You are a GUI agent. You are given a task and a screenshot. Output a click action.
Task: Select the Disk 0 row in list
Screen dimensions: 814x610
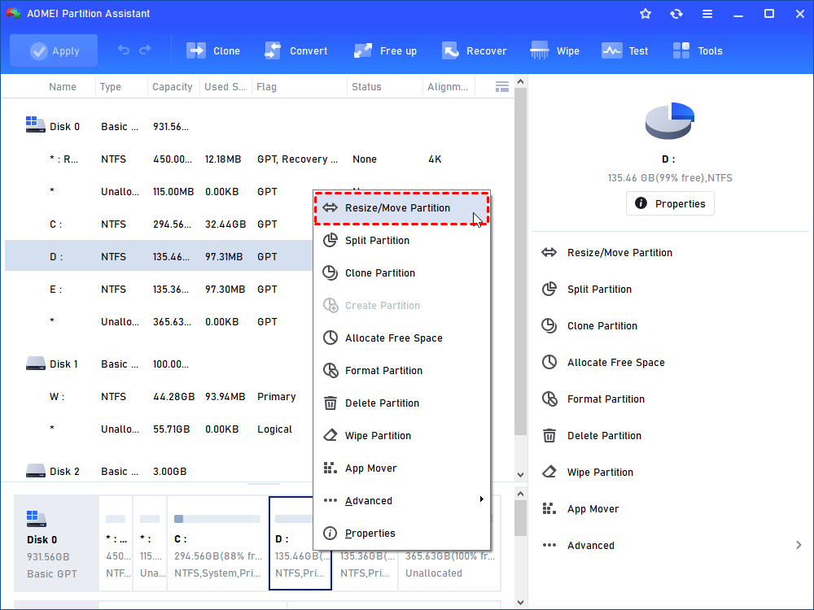(259, 127)
